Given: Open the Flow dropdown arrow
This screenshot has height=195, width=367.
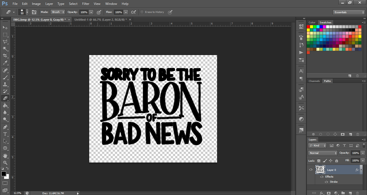Looking at the screenshot, I should tap(125, 12).
